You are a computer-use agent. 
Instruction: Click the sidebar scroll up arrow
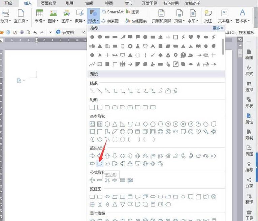240,45
